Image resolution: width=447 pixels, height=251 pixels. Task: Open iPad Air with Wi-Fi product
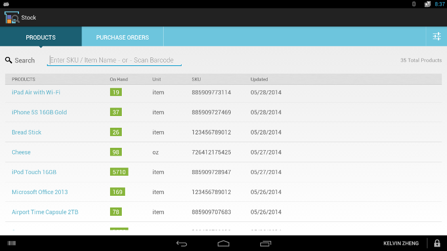pyautogui.click(x=36, y=92)
